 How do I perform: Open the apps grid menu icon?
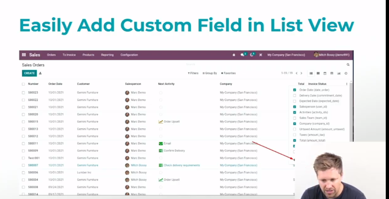[x=24, y=55]
